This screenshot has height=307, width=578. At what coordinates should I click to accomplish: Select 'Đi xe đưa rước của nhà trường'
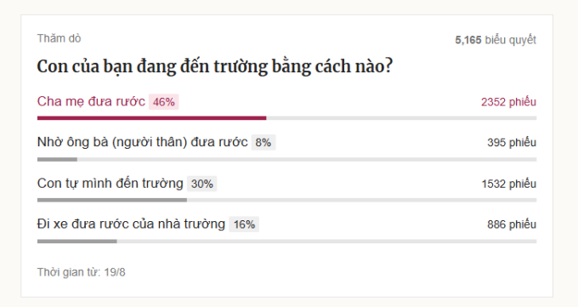click(x=131, y=224)
